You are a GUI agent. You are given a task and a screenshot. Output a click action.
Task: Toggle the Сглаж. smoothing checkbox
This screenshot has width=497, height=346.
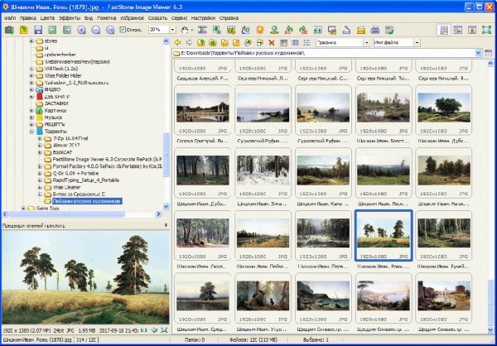click(x=123, y=30)
